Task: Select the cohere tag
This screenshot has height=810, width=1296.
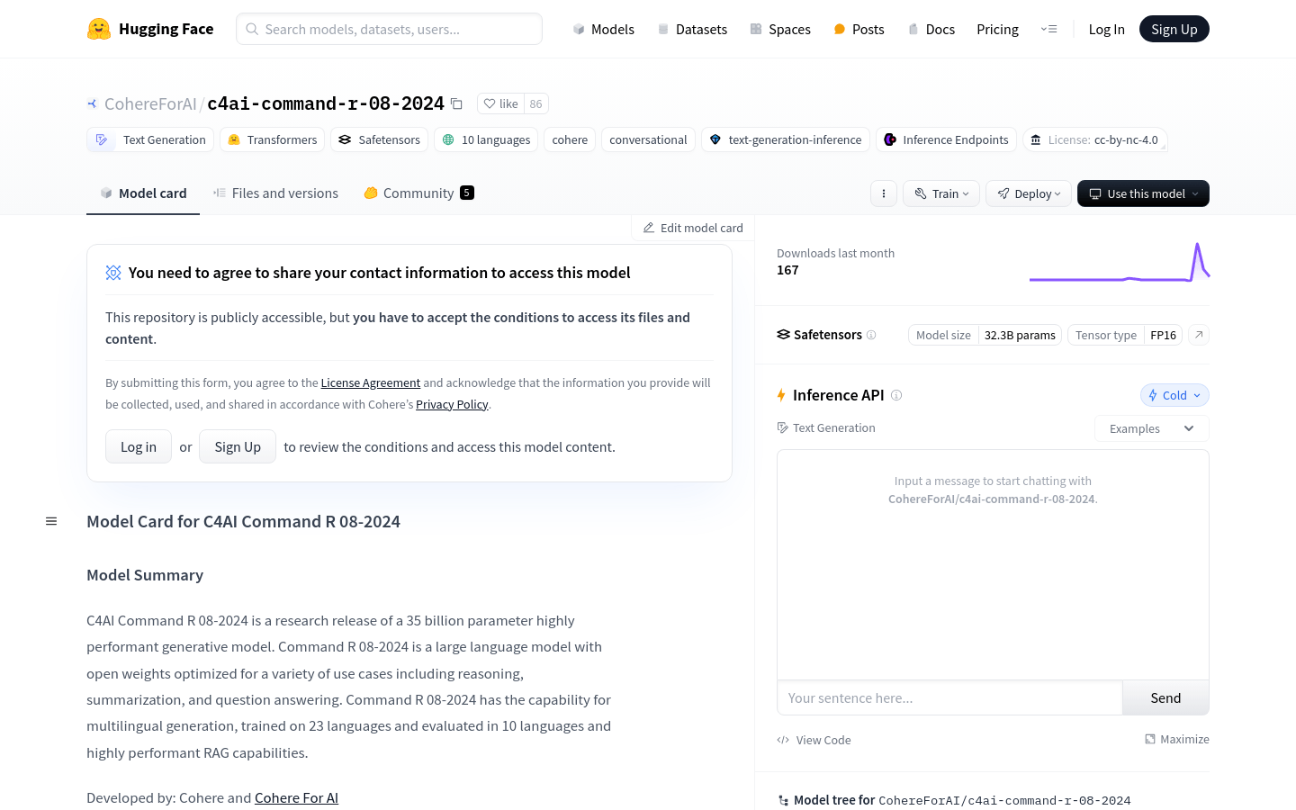Action: point(570,139)
